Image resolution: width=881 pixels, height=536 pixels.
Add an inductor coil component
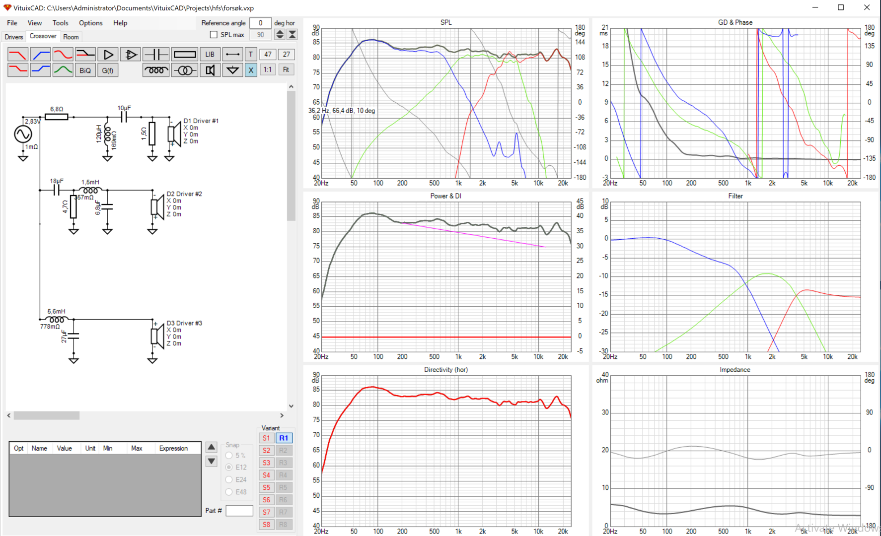156,70
